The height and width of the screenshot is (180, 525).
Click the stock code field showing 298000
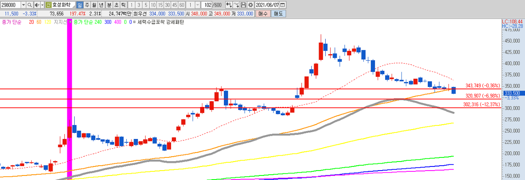click(x=10, y=5)
